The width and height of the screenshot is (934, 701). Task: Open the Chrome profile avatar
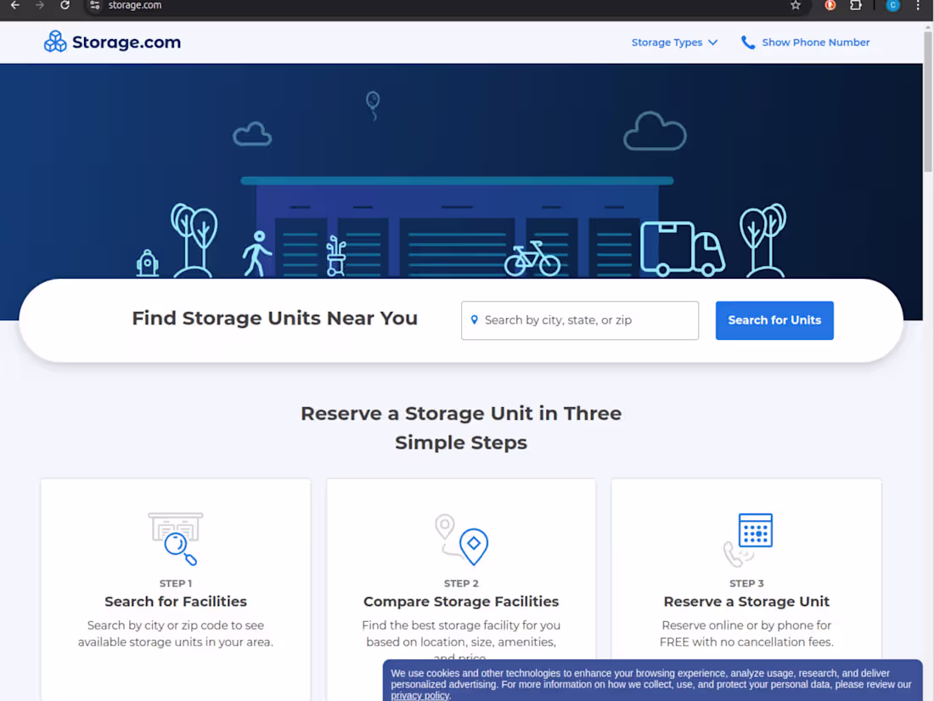(x=892, y=5)
